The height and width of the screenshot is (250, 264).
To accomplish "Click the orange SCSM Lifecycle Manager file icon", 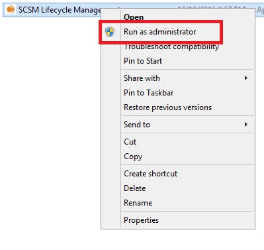I will coord(10,9).
